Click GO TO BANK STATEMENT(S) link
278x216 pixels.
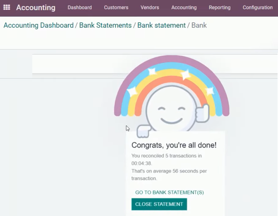[x=169, y=192]
